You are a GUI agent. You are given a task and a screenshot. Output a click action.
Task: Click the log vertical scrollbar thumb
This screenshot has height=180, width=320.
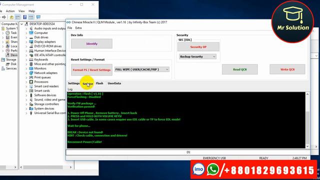tap(307, 127)
